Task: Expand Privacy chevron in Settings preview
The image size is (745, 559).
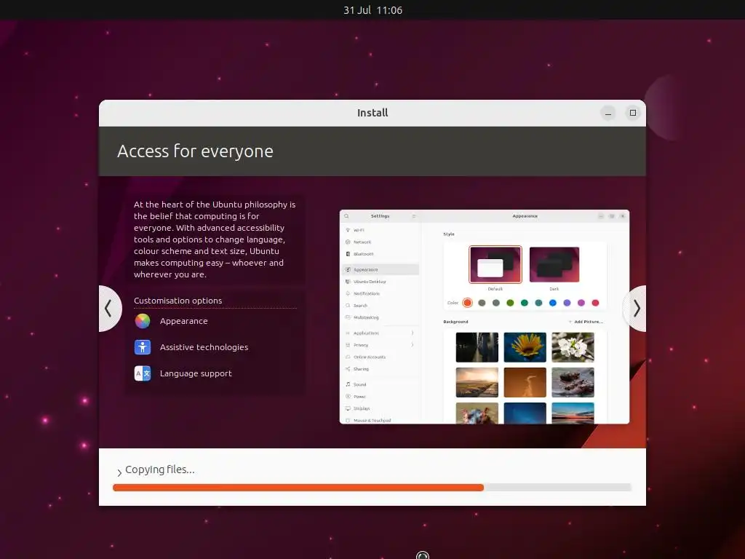Action: click(412, 344)
